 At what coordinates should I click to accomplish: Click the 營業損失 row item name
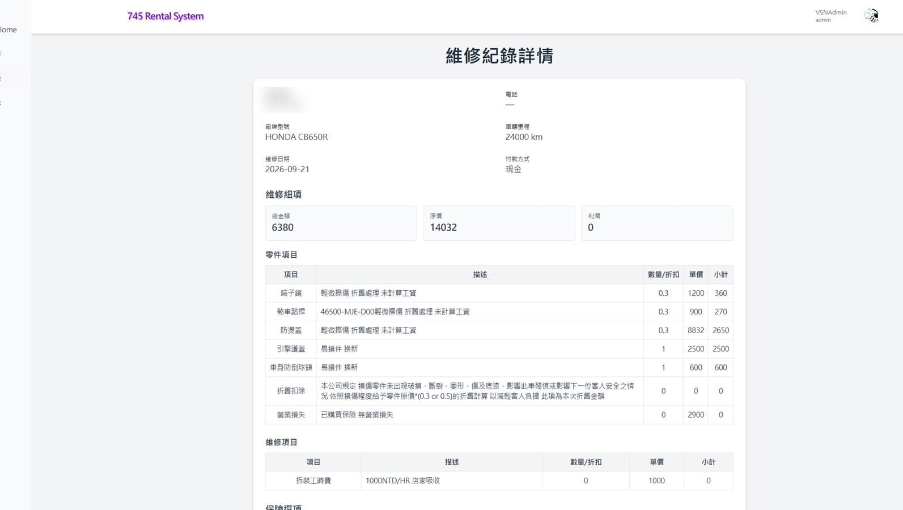pos(291,415)
